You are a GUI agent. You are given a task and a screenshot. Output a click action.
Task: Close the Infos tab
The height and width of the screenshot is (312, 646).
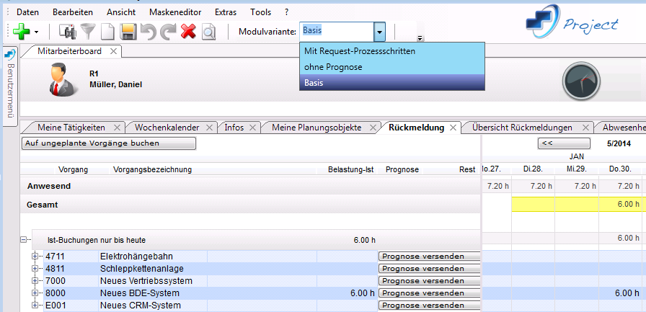tap(253, 128)
